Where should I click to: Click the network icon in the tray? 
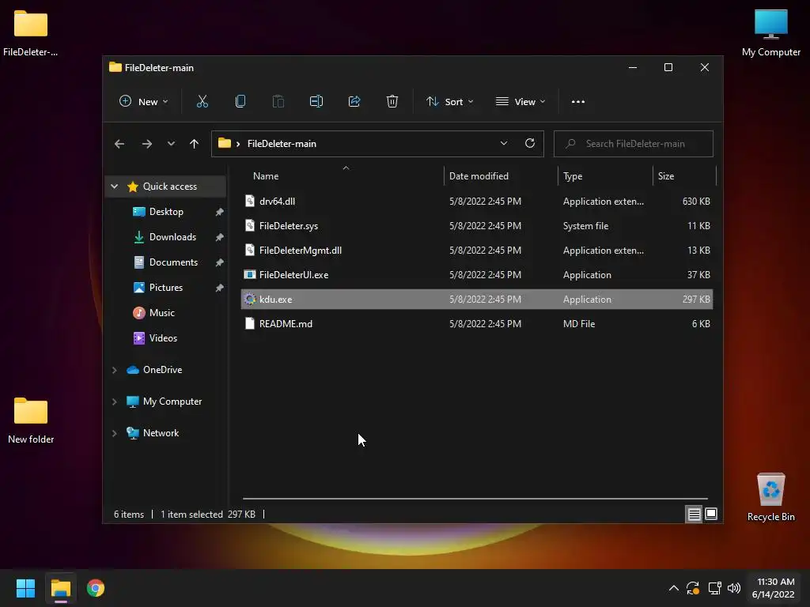pyautogui.click(x=714, y=588)
